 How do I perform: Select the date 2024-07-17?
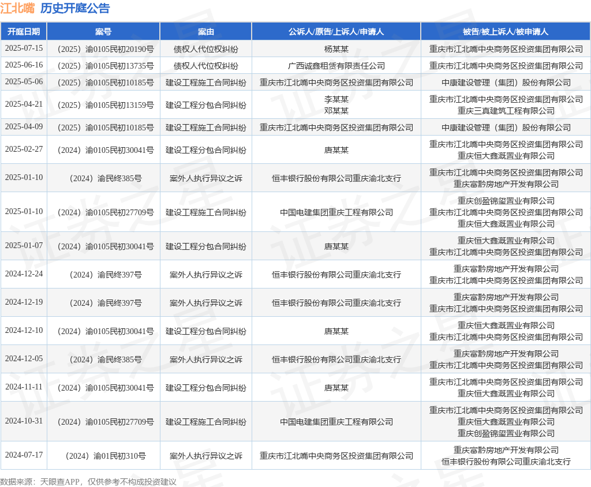(24, 455)
